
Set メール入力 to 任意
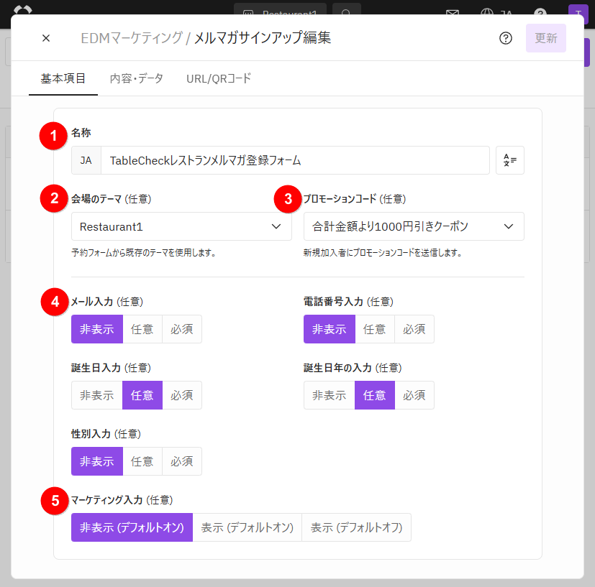(142, 329)
